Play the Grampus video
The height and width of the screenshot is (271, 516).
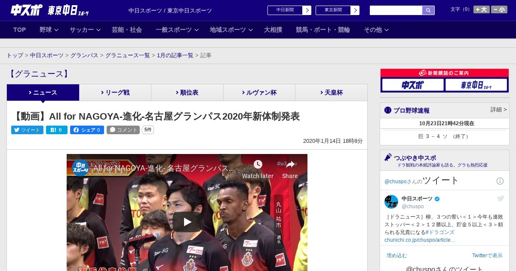187,222
